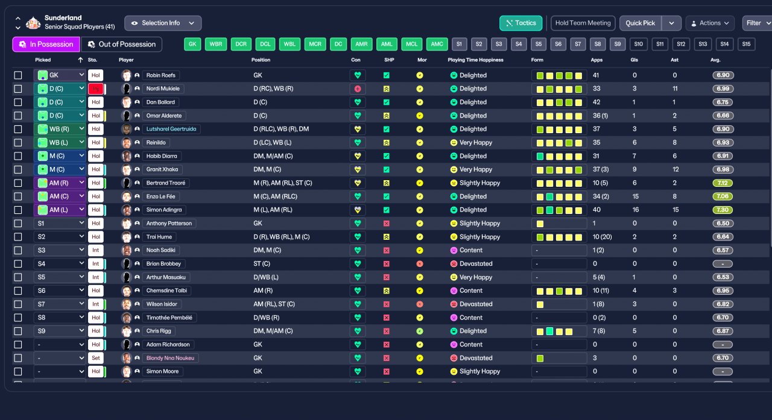Screen dimensions: 772x420
Task: Open picked dropdown for Adam Richardson
Action: coord(60,345)
